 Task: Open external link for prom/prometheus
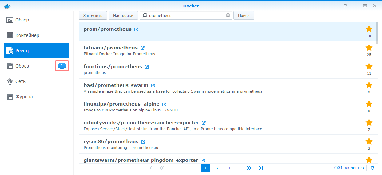coord(136,29)
